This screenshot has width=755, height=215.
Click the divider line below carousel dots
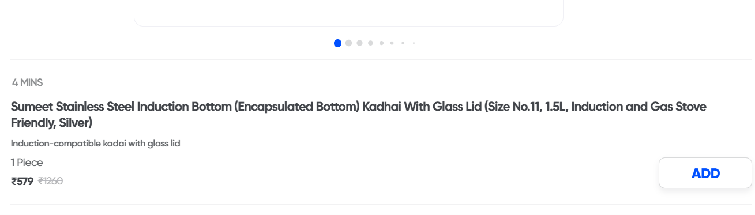tap(381, 59)
